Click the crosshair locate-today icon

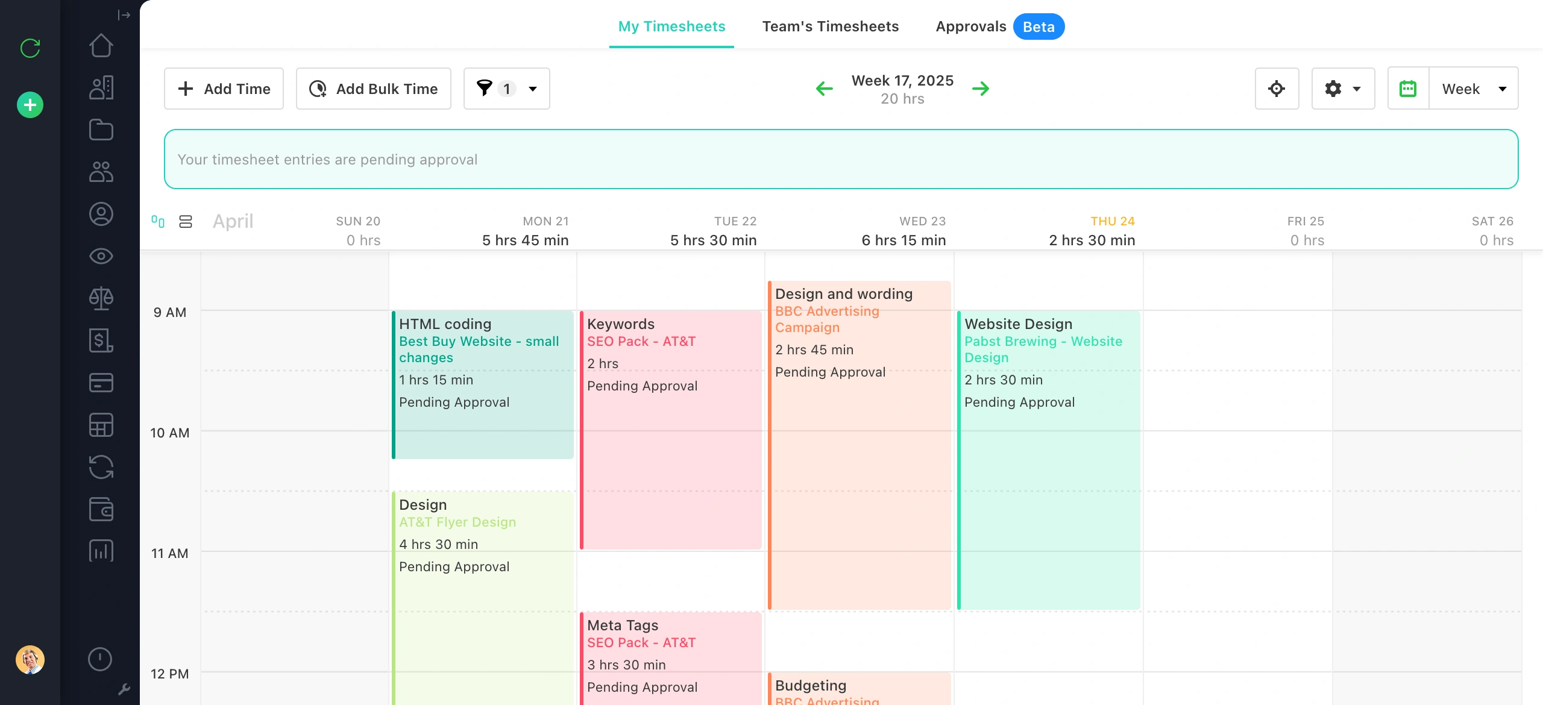tap(1277, 89)
